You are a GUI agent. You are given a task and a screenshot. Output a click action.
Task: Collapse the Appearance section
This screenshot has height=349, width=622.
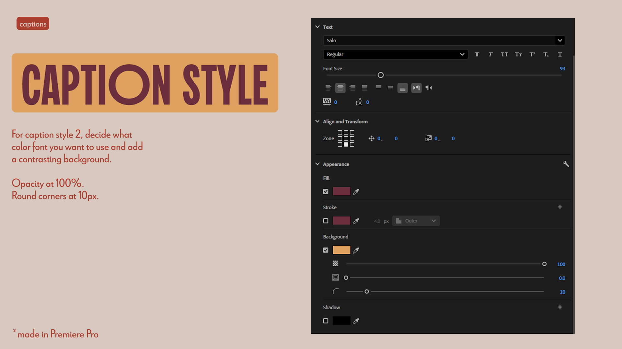tap(317, 164)
